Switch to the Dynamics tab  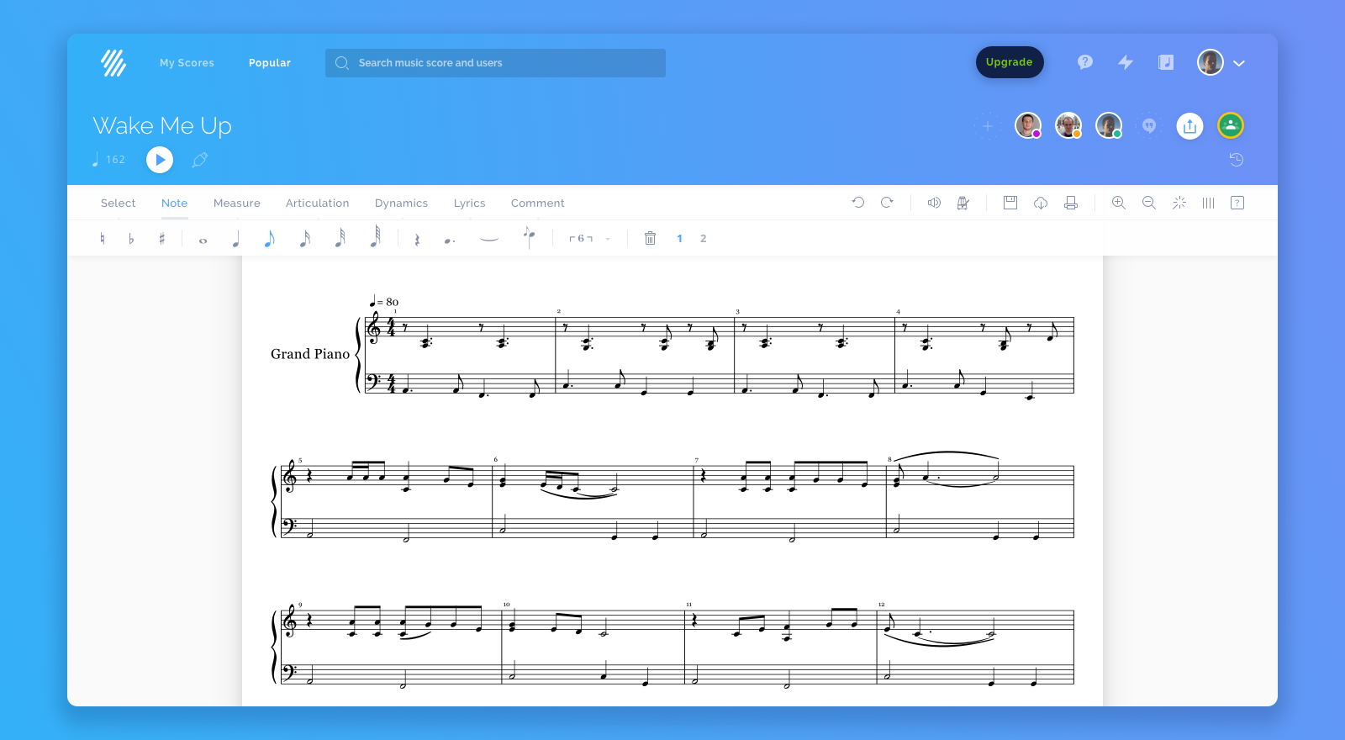(x=401, y=203)
